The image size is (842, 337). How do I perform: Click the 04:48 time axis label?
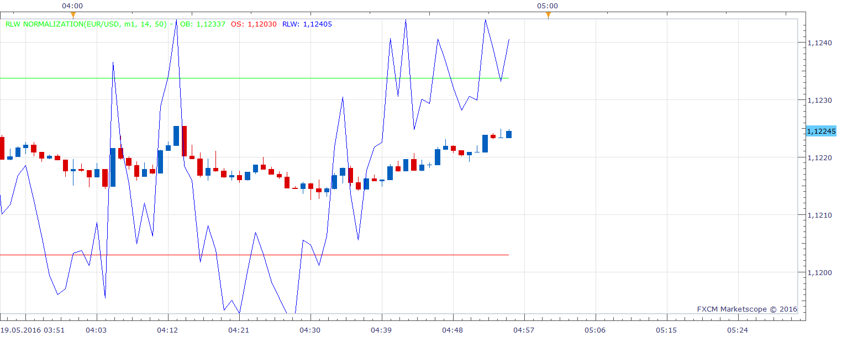(453, 330)
